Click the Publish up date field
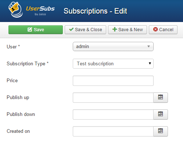The height and width of the screenshot is (142, 183). (113, 98)
